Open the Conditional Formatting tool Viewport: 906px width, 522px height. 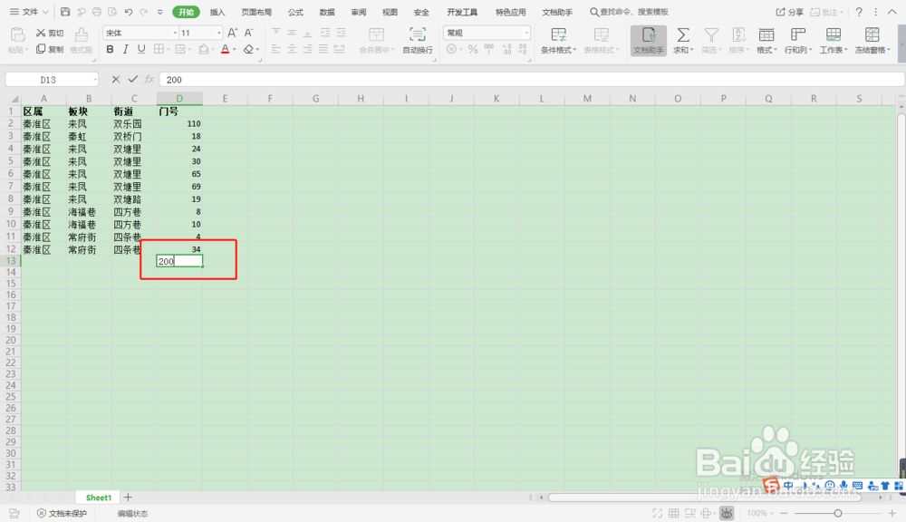pyautogui.click(x=557, y=41)
